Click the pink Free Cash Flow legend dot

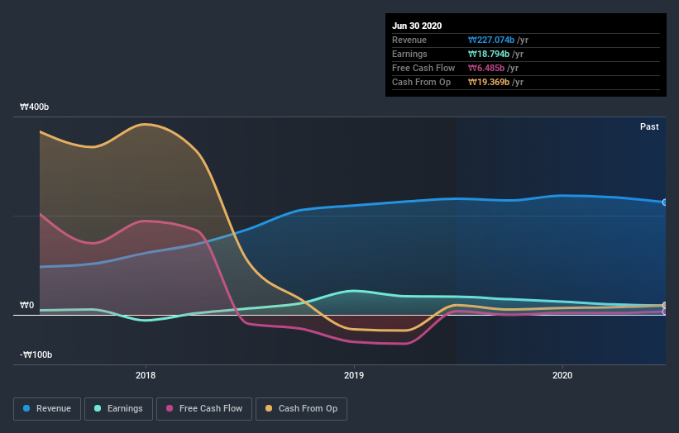[x=170, y=408]
